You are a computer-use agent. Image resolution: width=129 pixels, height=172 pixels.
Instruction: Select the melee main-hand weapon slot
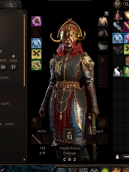(36, 139)
